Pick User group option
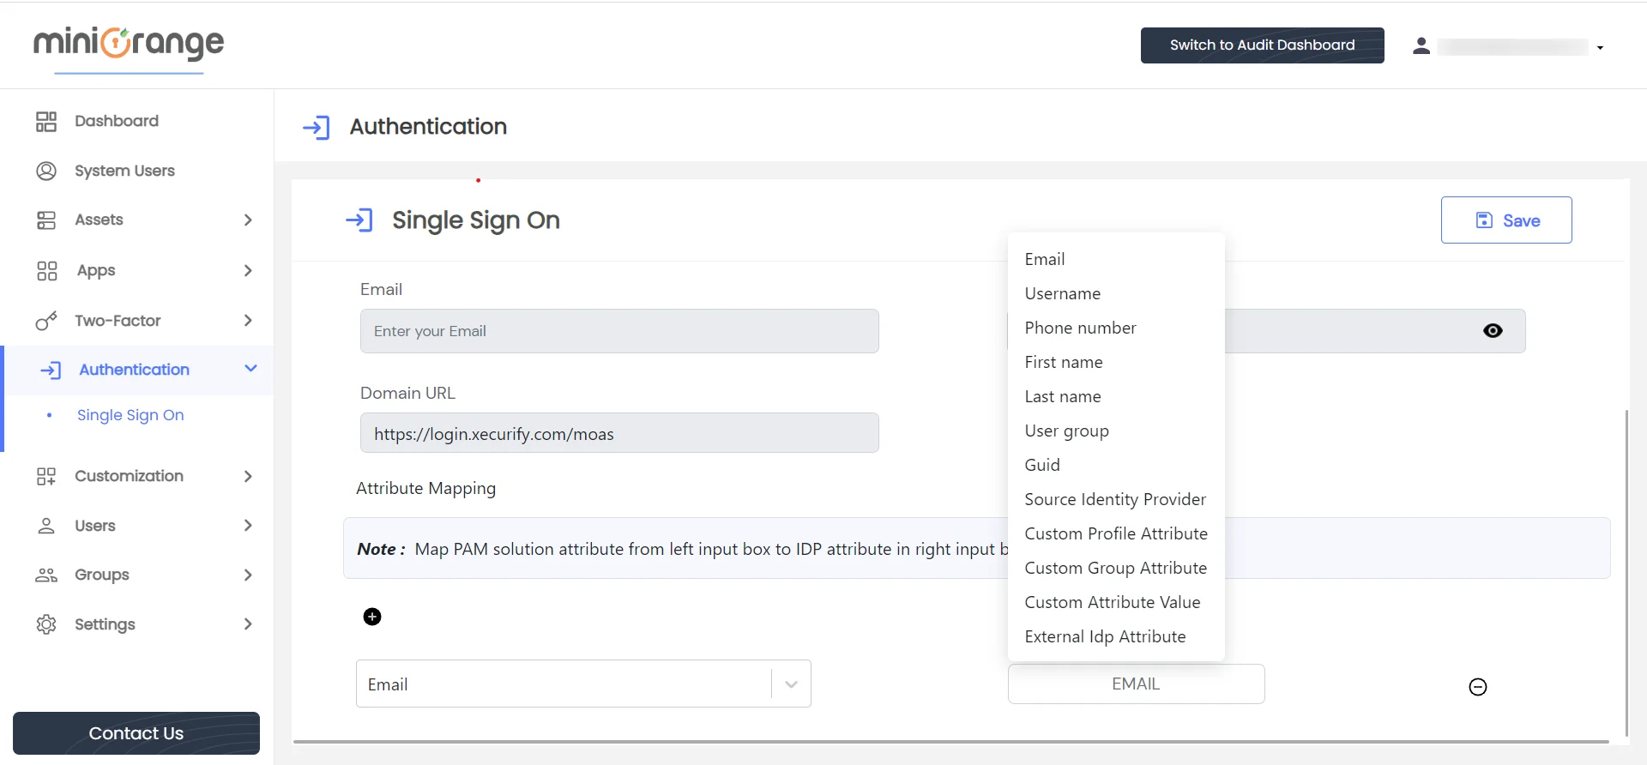 click(1116, 431)
